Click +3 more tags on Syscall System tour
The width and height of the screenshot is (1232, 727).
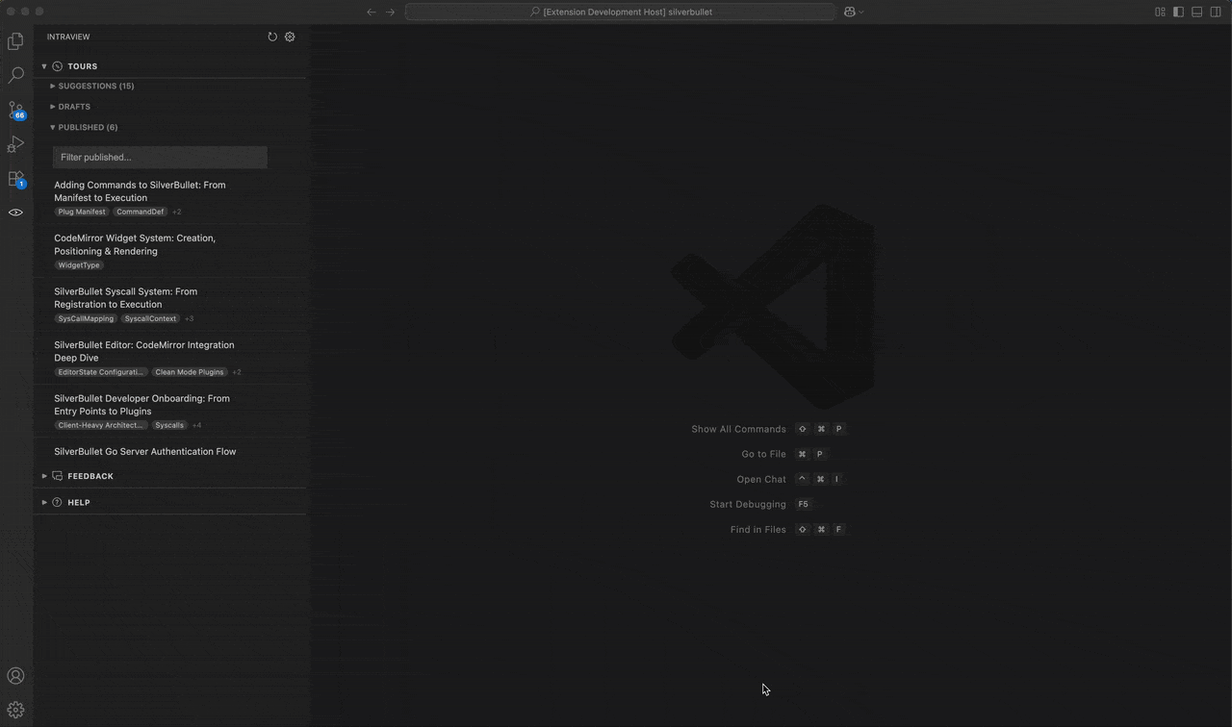click(190, 318)
